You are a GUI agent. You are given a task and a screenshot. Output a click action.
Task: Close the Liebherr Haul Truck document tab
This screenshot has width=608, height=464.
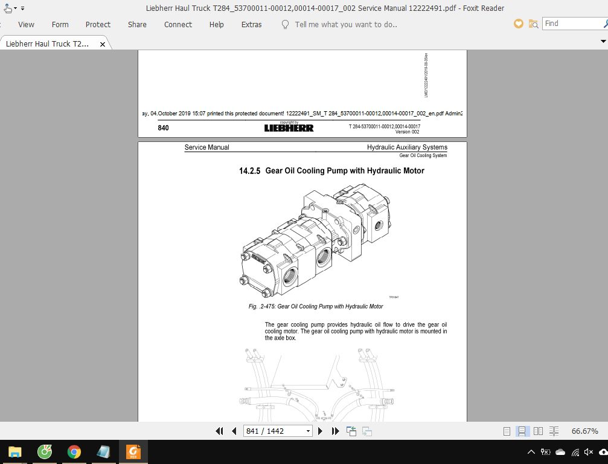tap(103, 44)
